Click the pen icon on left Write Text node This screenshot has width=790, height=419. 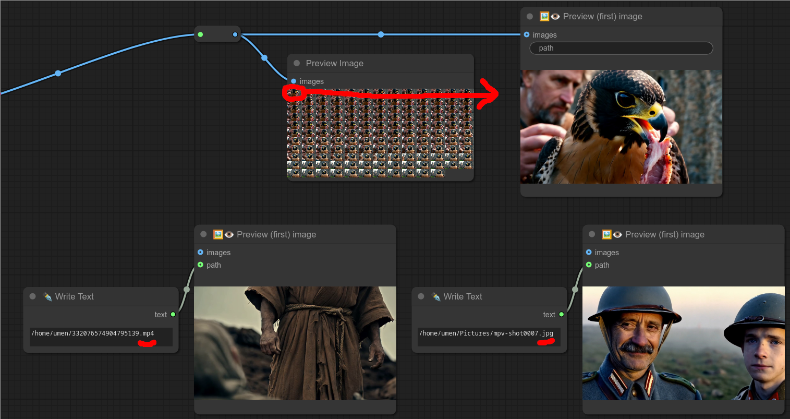[47, 296]
